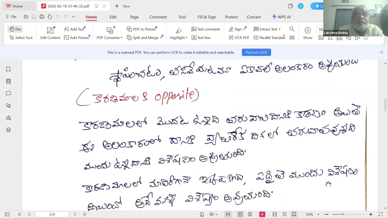
Task: Zoom in with the plus button
Action: click(371, 214)
